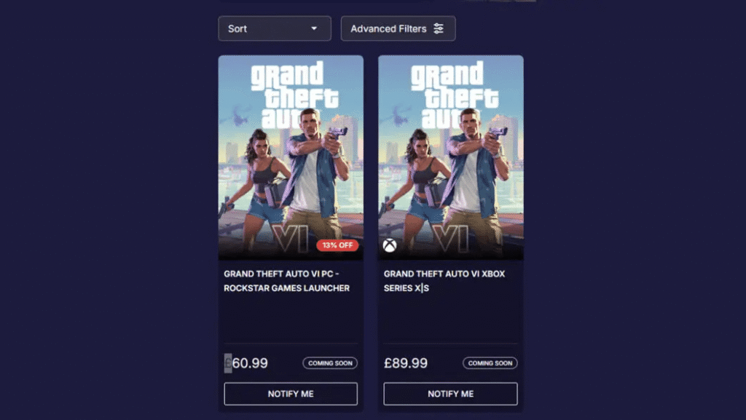The height and width of the screenshot is (420, 746).
Task: Open the GTA VI Xbox cover image
Action: (x=450, y=158)
